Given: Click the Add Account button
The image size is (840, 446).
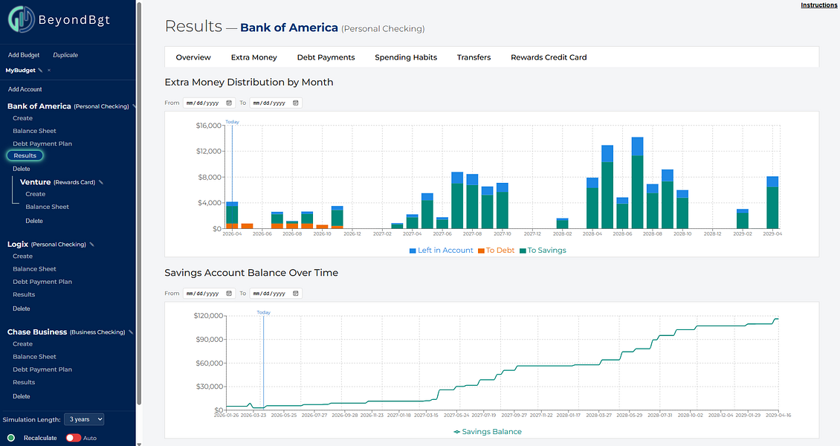Looking at the screenshot, I should point(25,89).
